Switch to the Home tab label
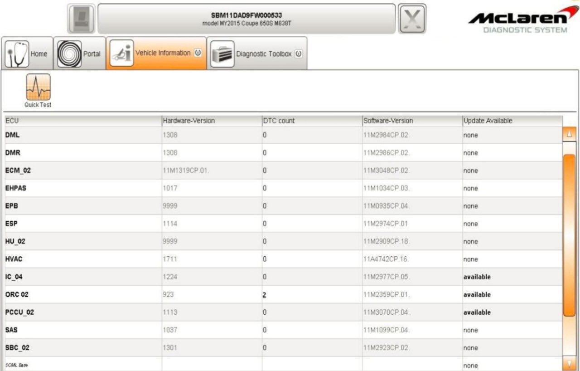 39,54
